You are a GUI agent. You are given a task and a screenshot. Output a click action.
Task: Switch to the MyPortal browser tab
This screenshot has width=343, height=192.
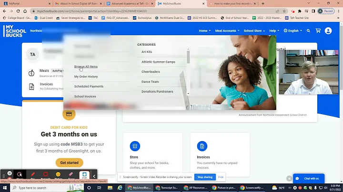[x=27, y=3]
